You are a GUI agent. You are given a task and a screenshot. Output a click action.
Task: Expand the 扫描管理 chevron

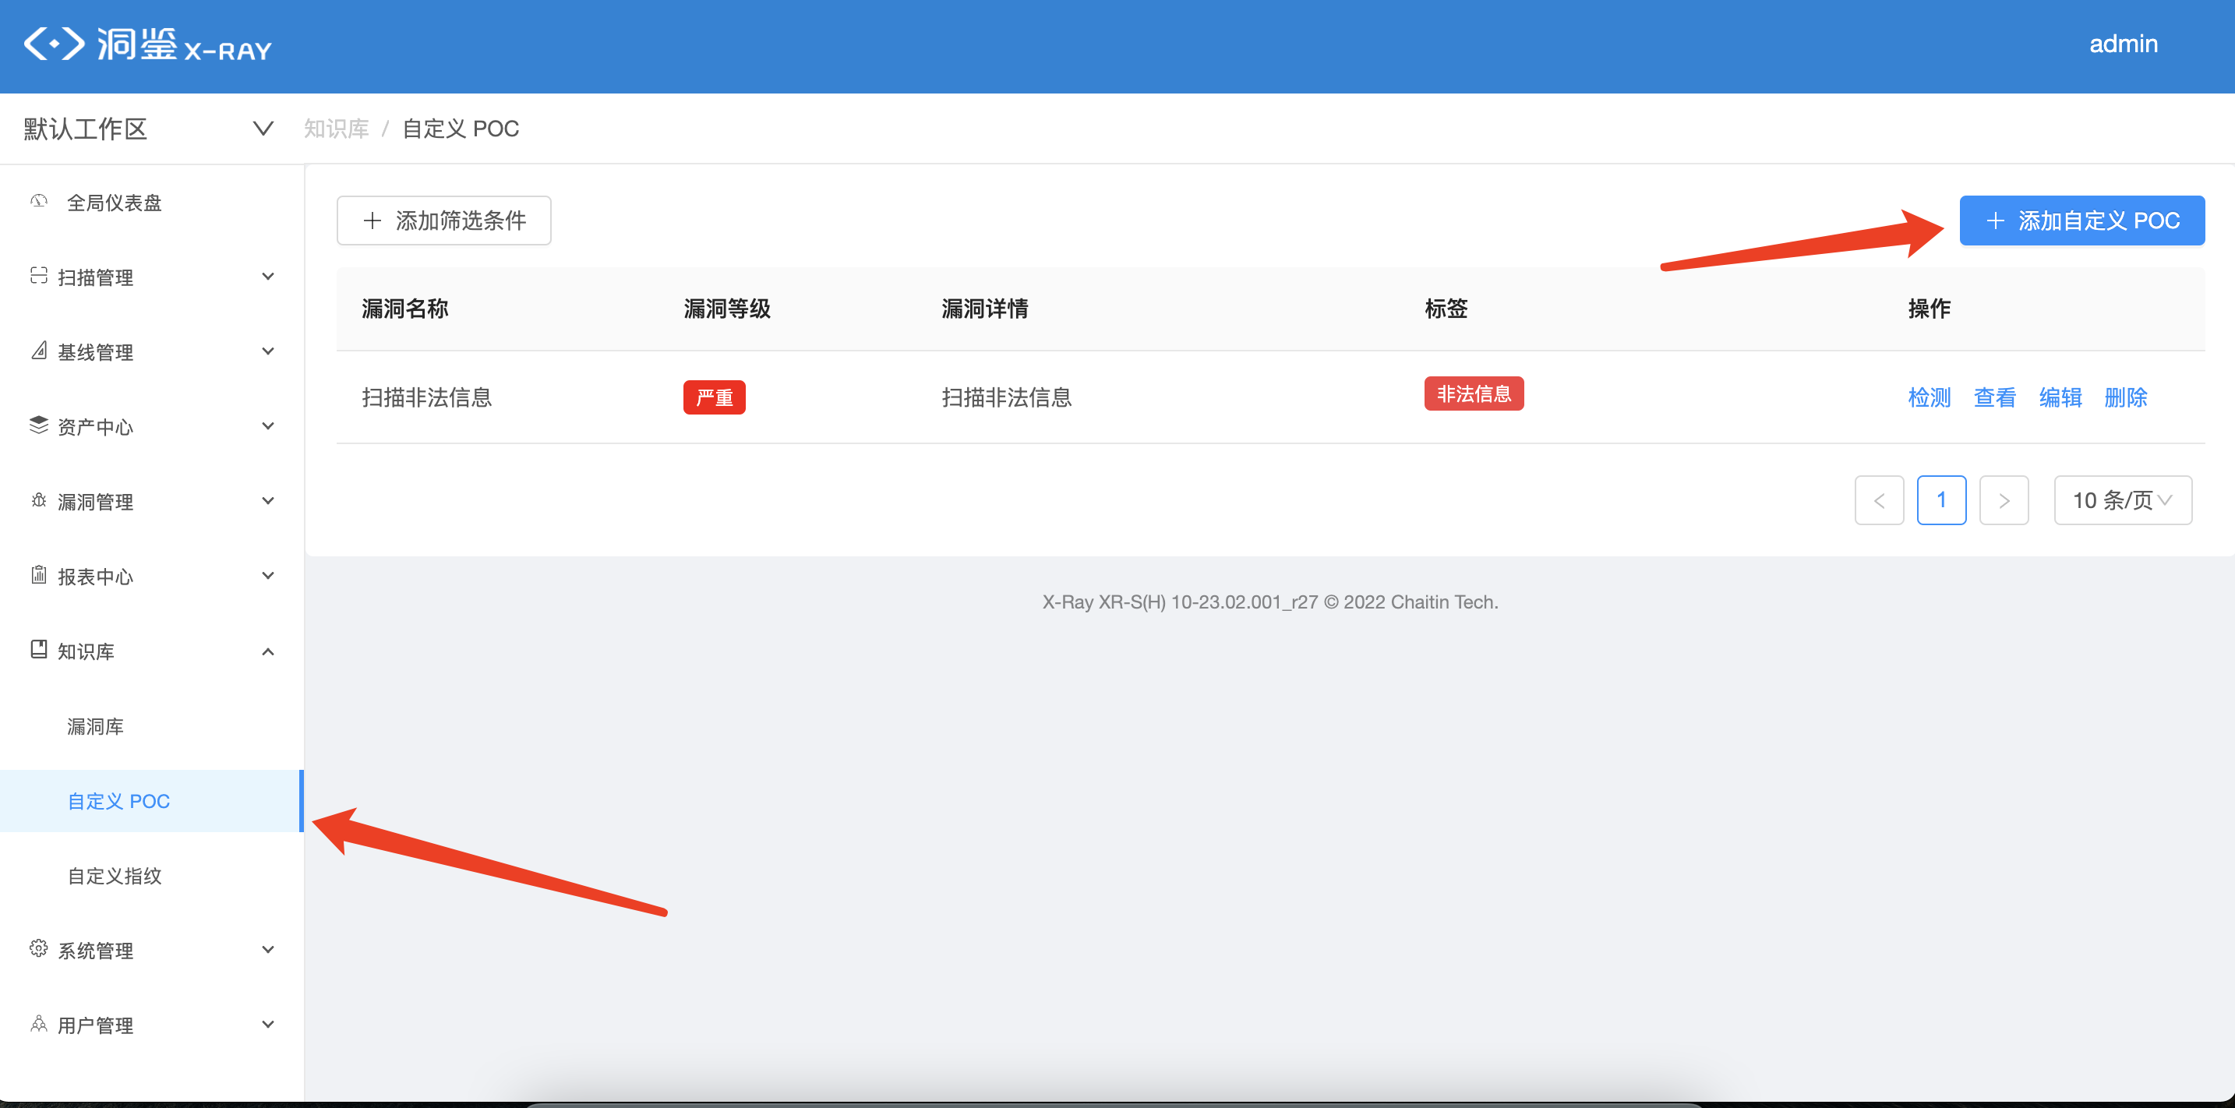click(x=268, y=277)
